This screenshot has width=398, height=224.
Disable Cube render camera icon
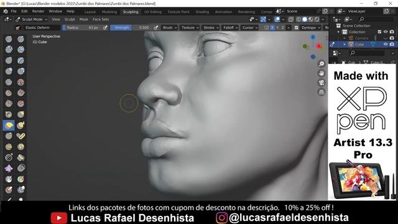[392, 44]
